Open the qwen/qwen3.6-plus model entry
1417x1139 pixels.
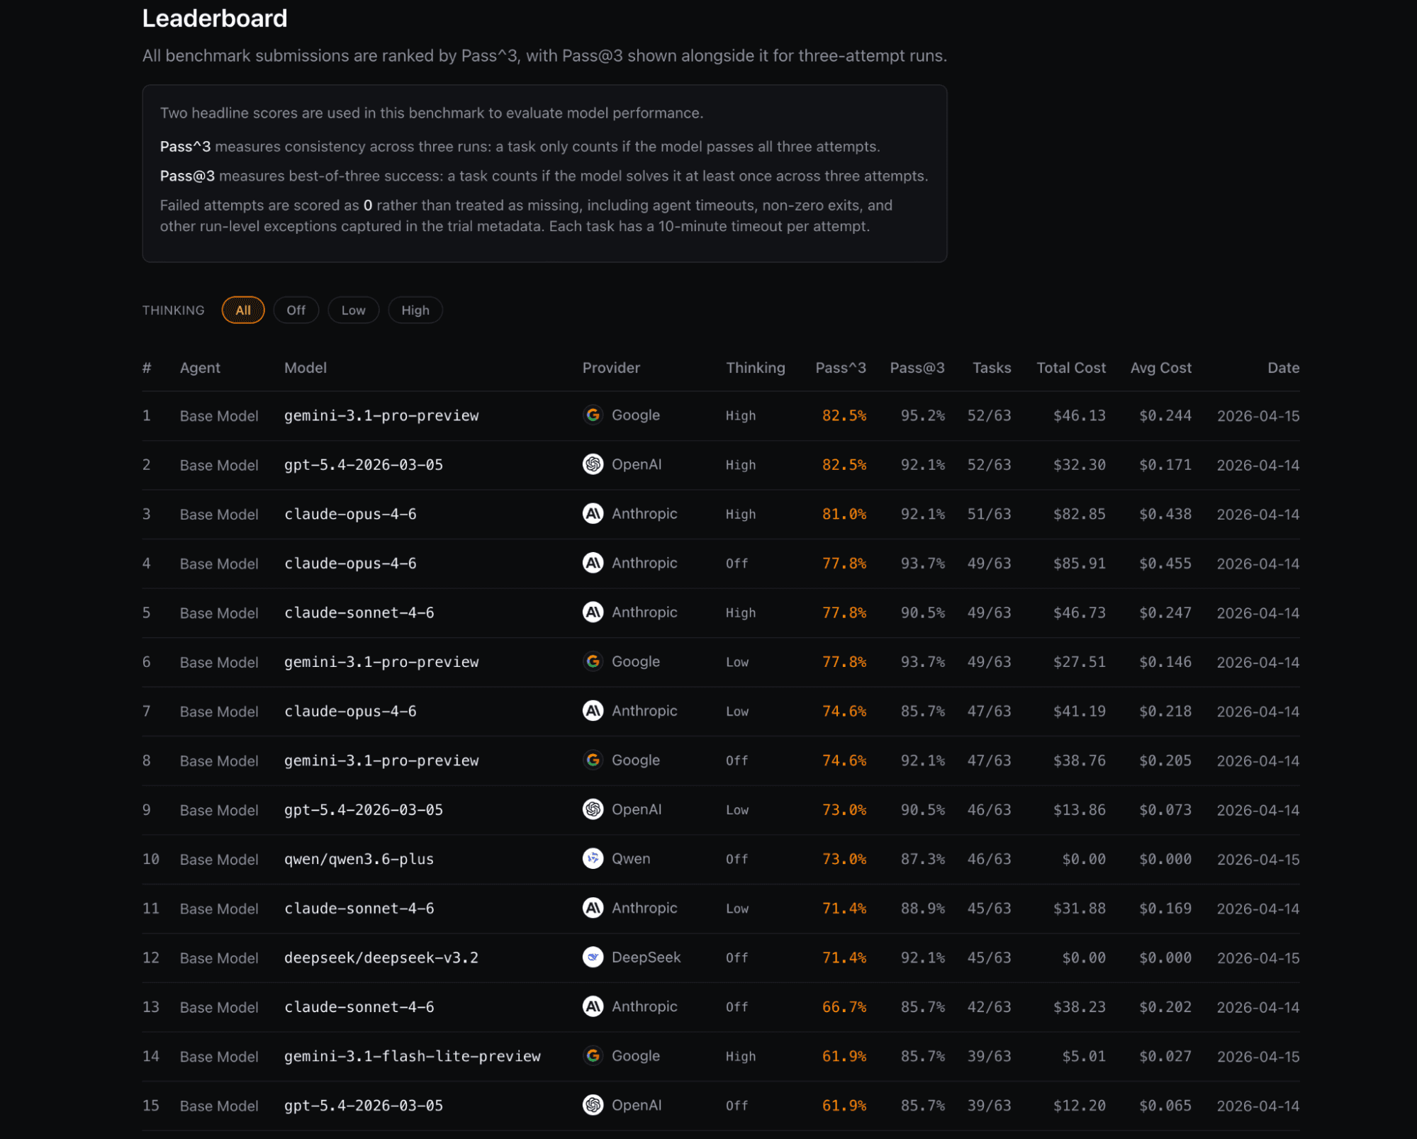click(x=359, y=858)
